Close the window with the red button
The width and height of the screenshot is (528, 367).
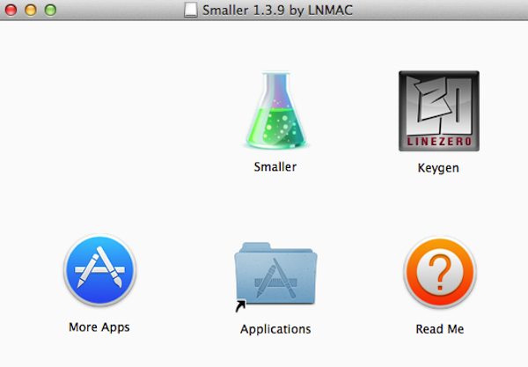click(11, 10)
